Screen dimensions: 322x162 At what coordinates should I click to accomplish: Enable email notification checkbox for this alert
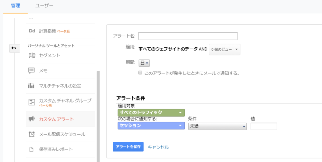[x=140, y=73]
